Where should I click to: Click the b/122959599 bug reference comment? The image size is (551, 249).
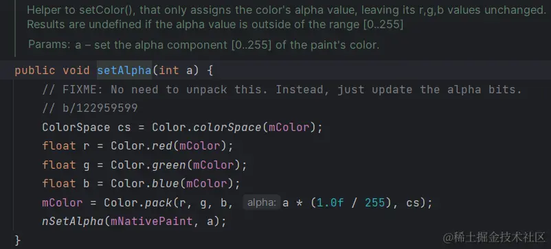click(89, 108)
